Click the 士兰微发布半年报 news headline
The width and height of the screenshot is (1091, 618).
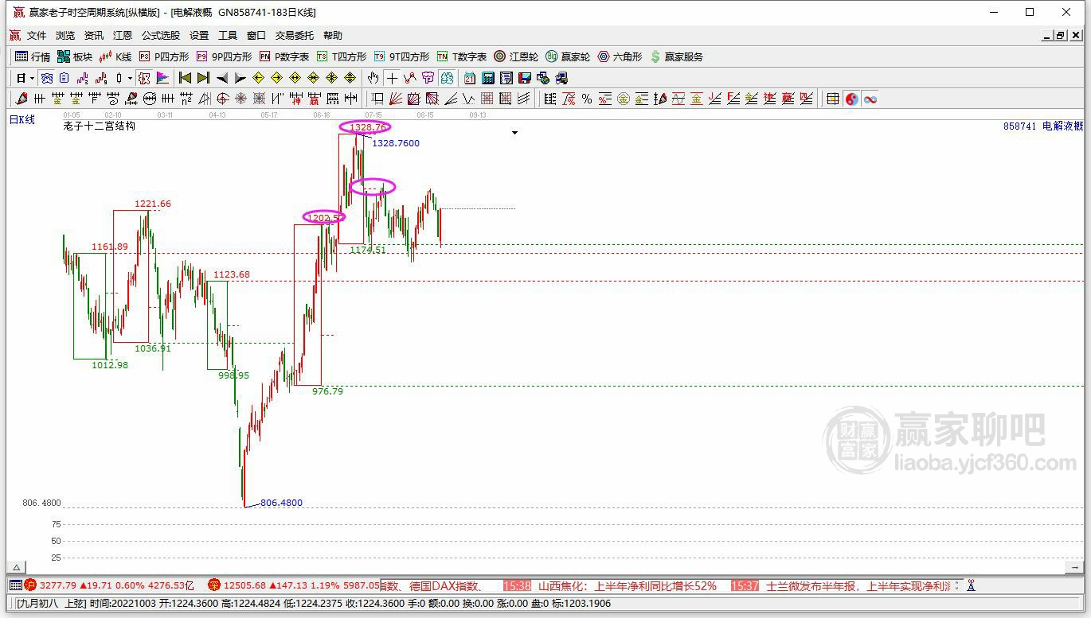(858, 585)
